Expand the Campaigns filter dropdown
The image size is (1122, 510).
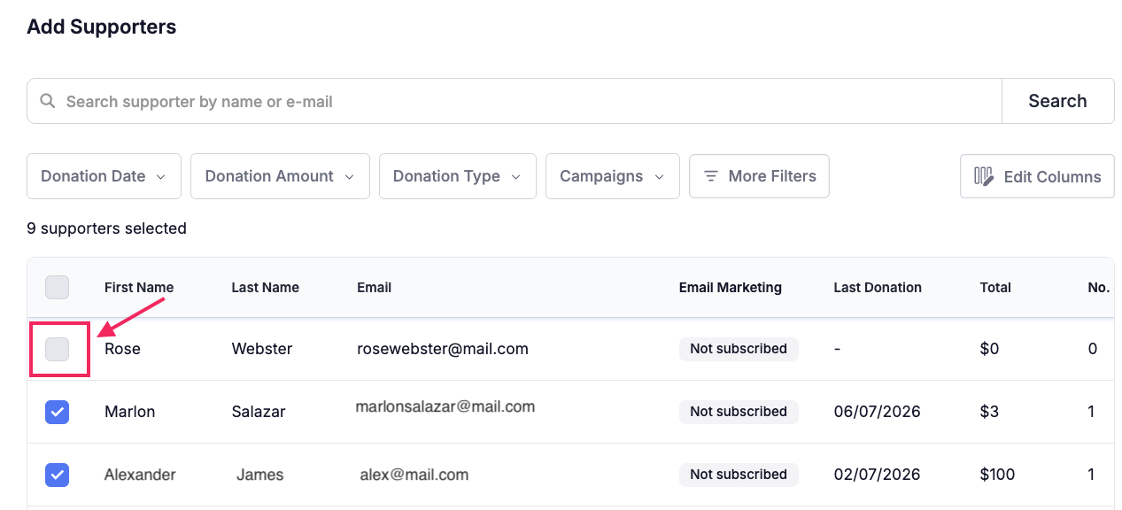tap(612, 176)
